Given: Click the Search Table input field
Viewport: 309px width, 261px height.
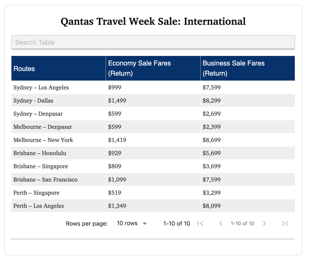Looking at the screenshot, I should 153,42.
